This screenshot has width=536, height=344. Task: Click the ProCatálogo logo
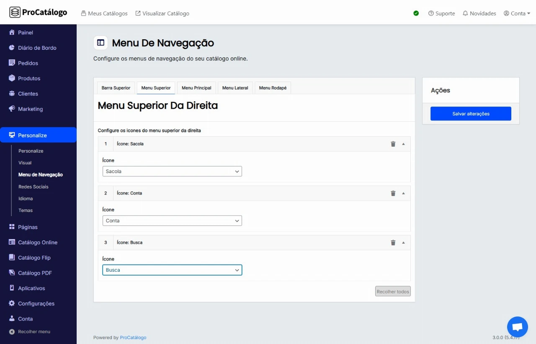38,13
